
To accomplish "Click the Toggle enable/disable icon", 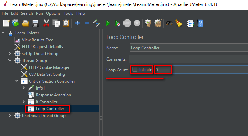I will [x=97, y=23].
